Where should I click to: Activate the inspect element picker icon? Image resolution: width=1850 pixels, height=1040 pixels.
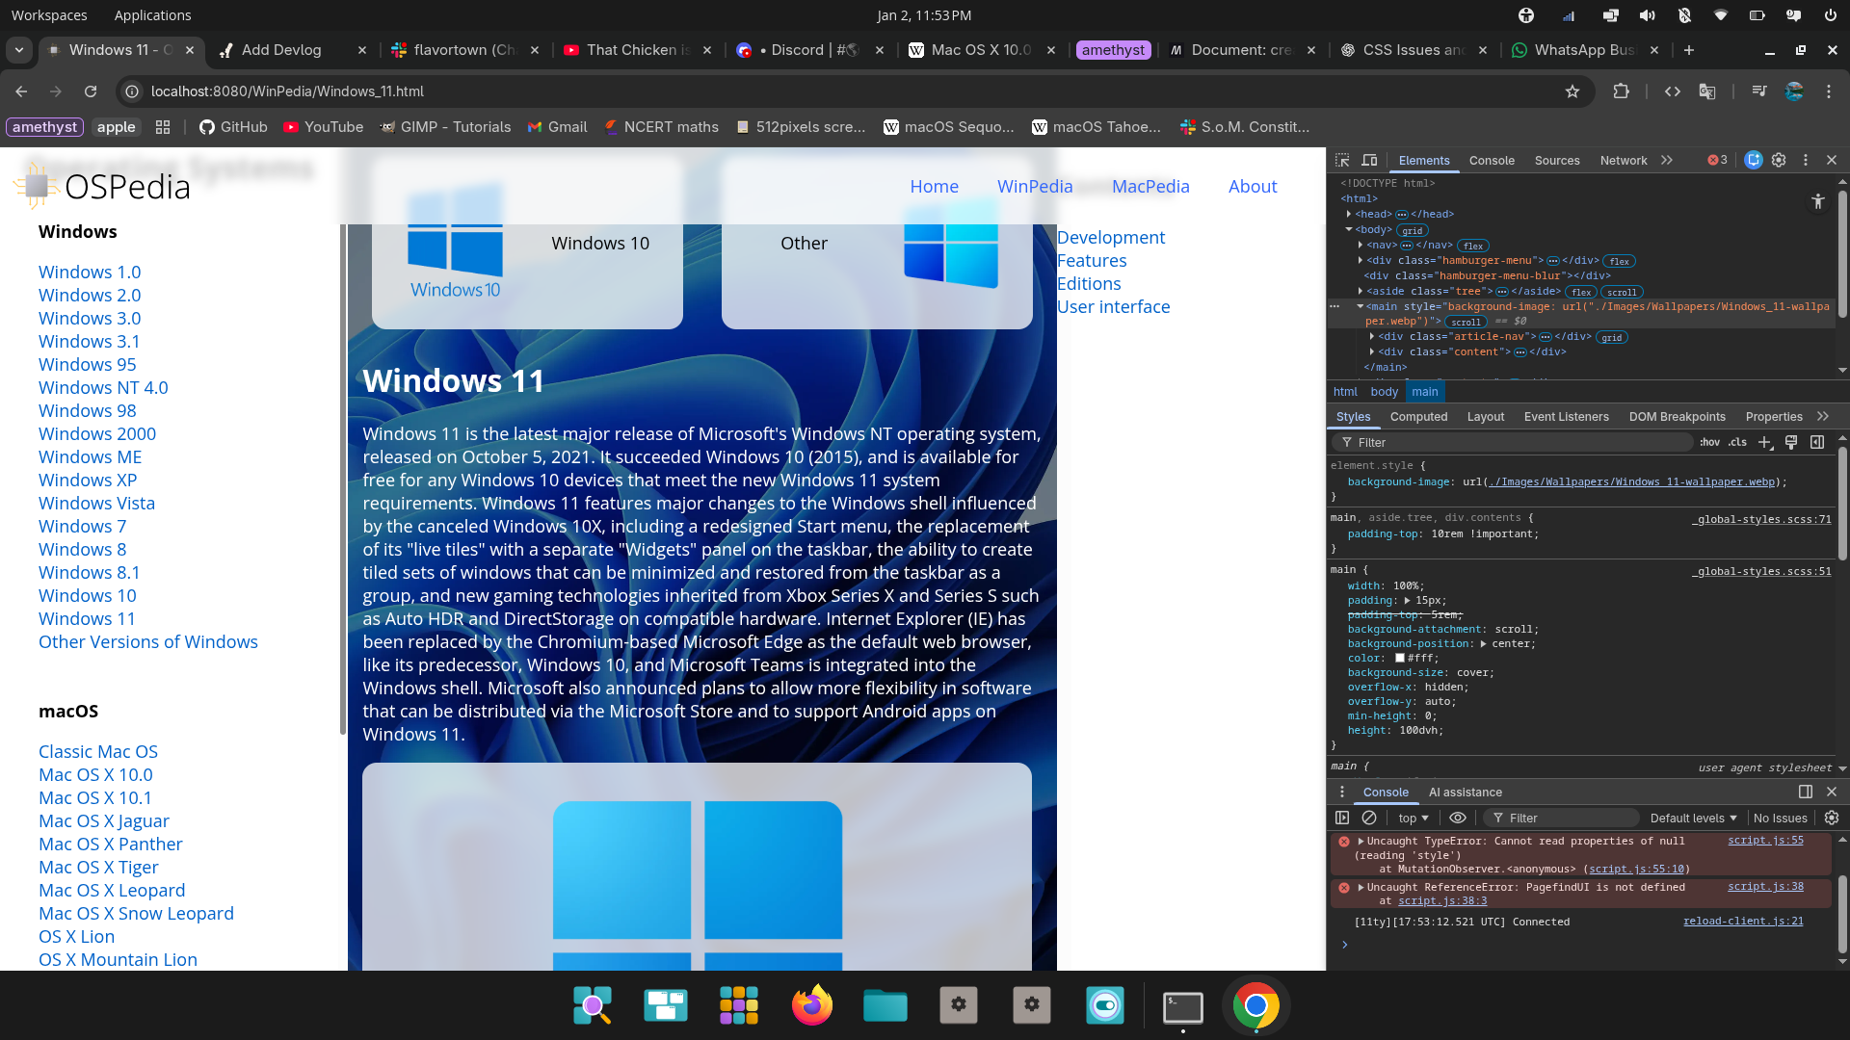(x=1342, y=160)
